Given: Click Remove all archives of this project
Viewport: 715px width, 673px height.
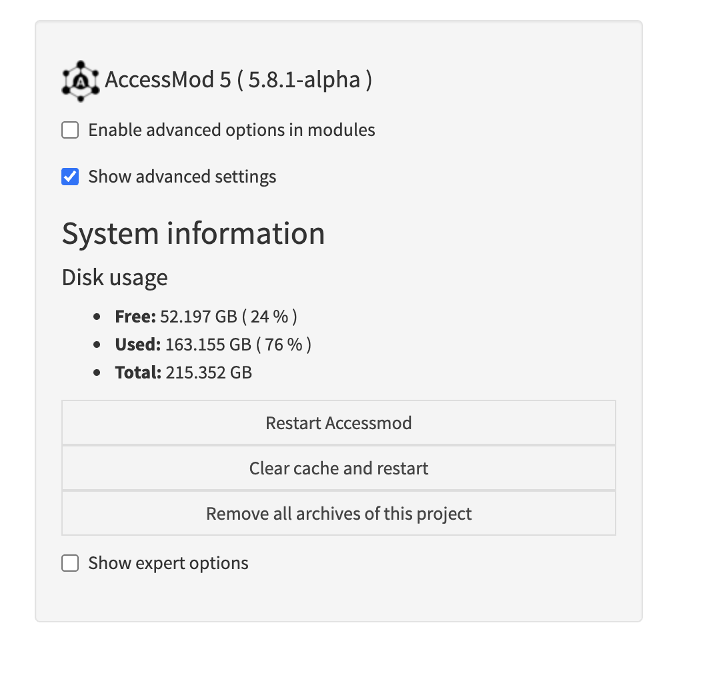Looking at the screenshot, I should pos(338,513).
